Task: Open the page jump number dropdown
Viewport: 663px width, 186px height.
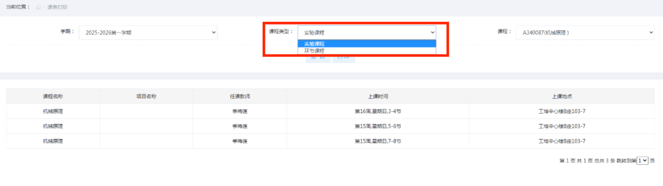Action: 642,161
